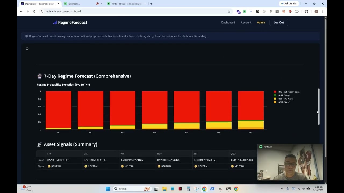Open the Account nav item
The height and width of the screenshot is (193, 344).
click(246, 23)
